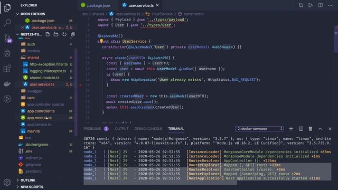Click the lightbulb quick fix icon
The height and width of the screenshot is (190, 338).
point(101,41)
